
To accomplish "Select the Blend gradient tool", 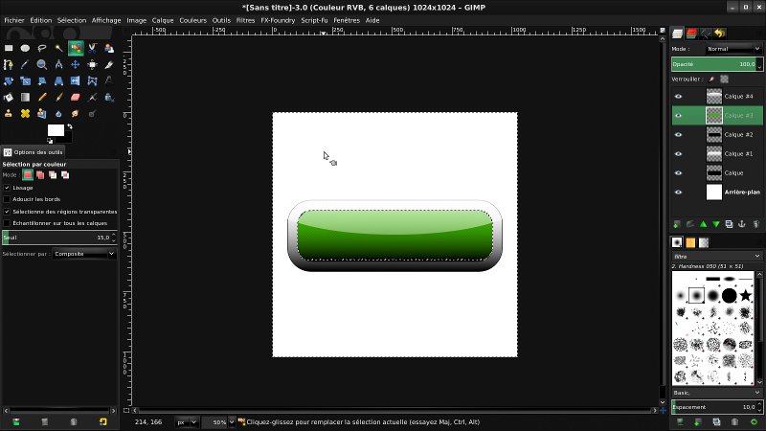I will click(26, 98).
